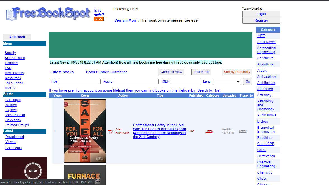Open the Expired books link
This screenshot has height=185, width=329.
11,110
